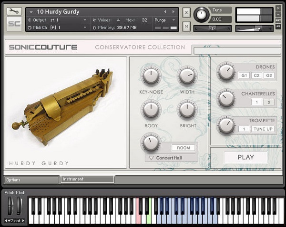
Task: Switch to the Instrument tab
Action: tap(87, 179)
